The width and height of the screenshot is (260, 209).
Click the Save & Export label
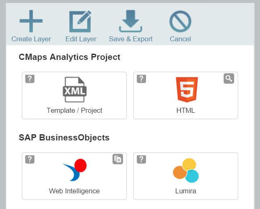coord(131,39)
